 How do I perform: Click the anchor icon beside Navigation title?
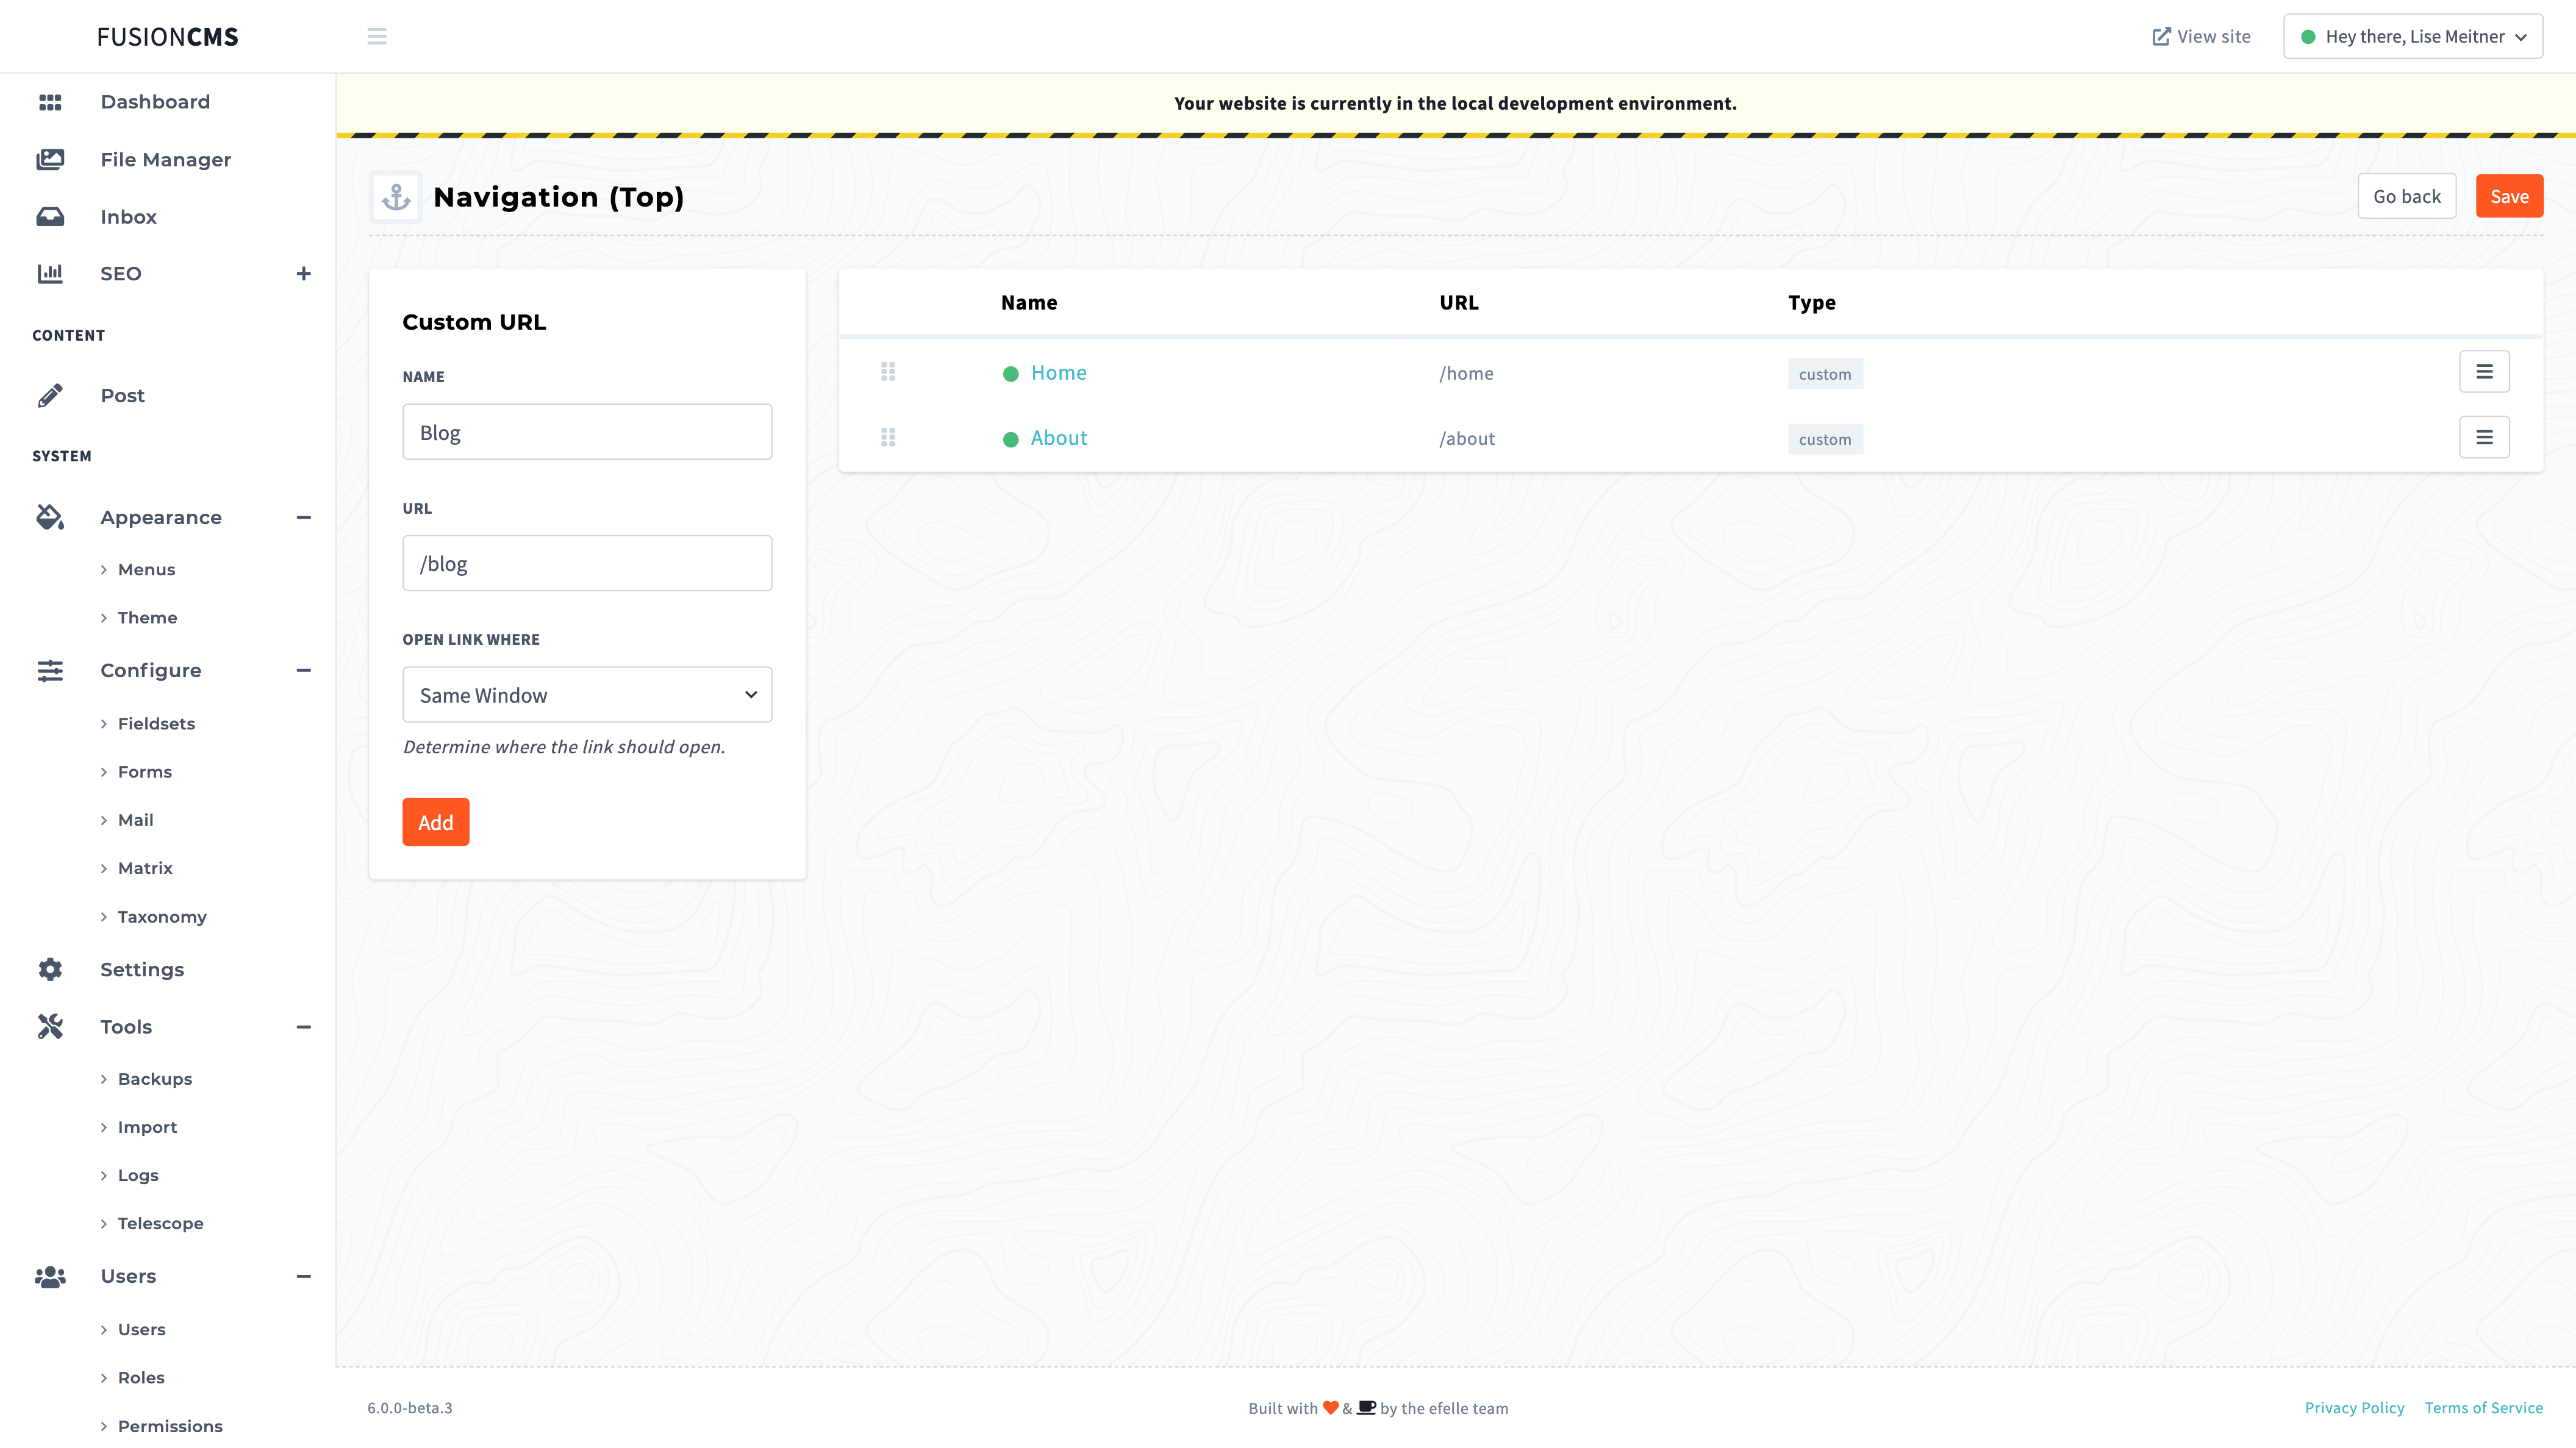tap(397, 197)
